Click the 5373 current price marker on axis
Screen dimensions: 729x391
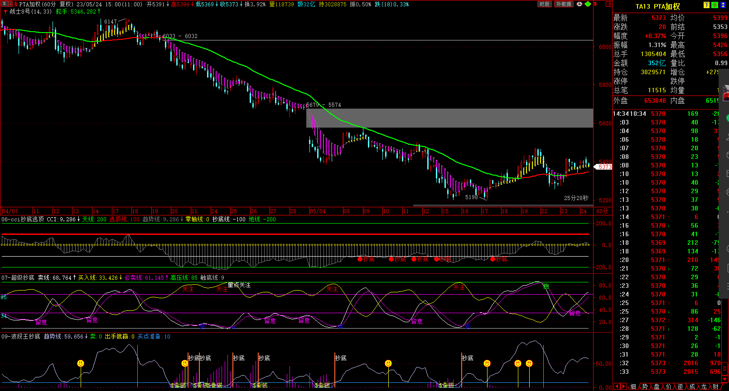tap(605, 167)
